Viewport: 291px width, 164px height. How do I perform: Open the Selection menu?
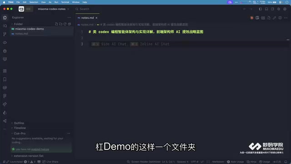(x=34, y=2)
